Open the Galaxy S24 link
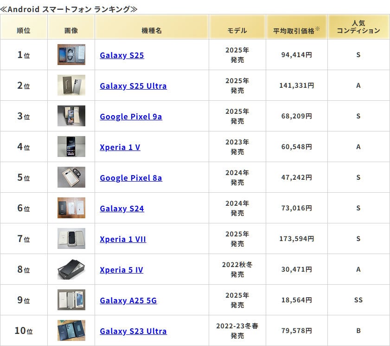Screen dimensions: 390x346 122,209
